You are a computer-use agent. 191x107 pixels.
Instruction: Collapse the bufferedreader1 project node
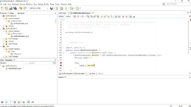(1, 29)
